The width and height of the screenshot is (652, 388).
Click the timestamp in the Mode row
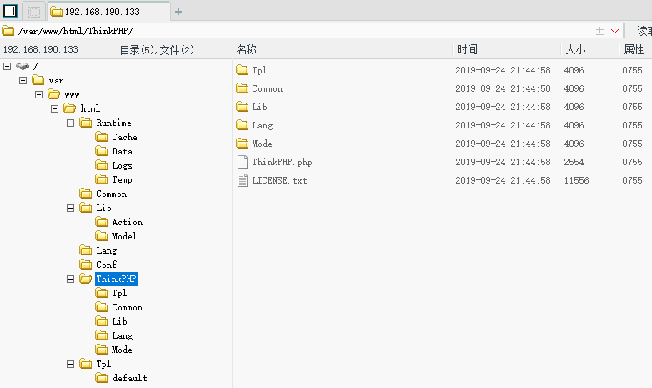503,144
